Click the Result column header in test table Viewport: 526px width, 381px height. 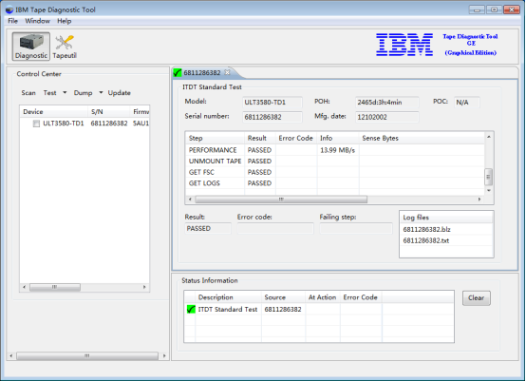tap(260, 138)
